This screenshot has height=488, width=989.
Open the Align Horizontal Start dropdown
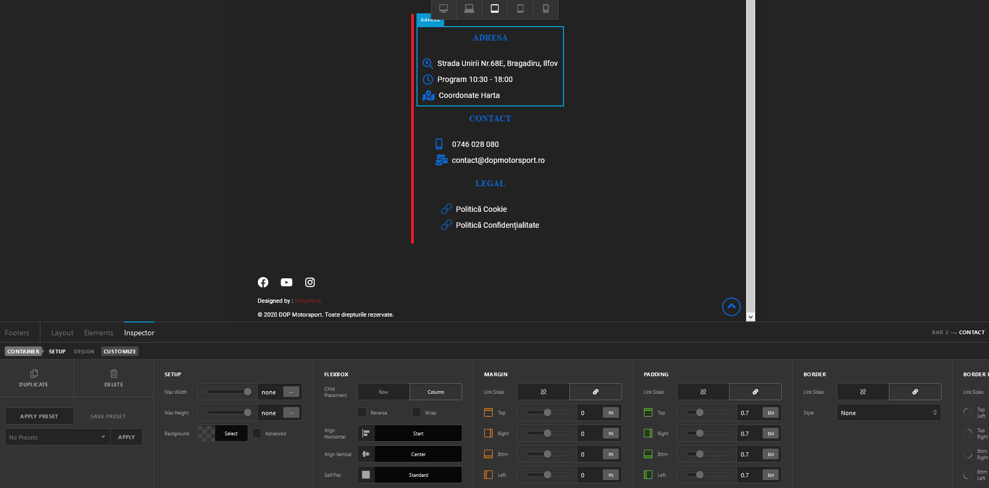pos(410,433)
